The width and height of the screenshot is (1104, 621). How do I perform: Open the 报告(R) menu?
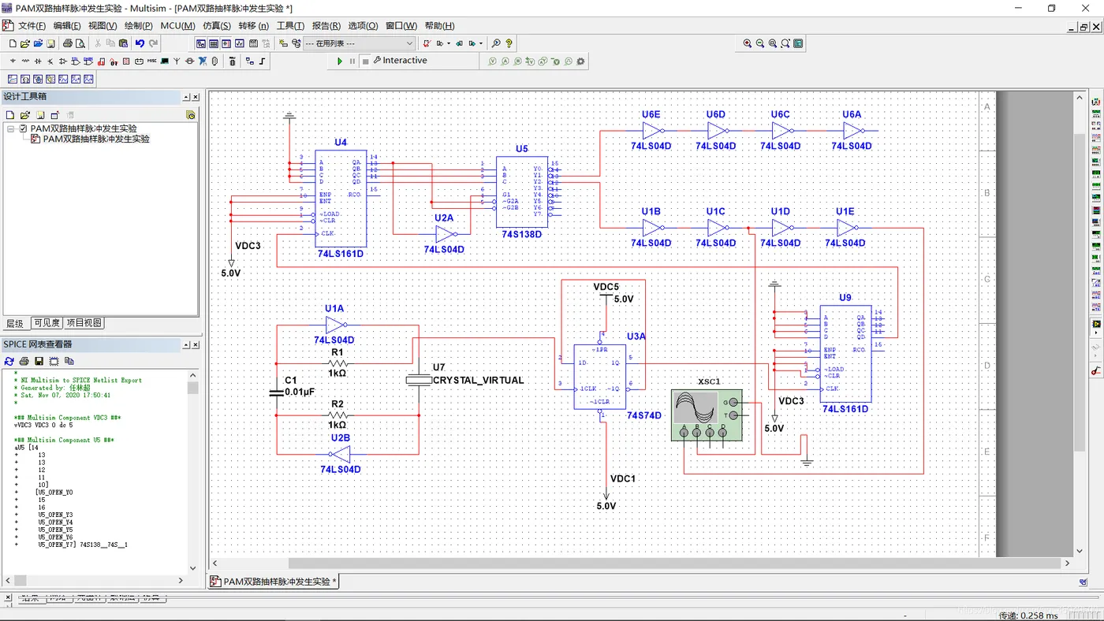coord(326,26)
